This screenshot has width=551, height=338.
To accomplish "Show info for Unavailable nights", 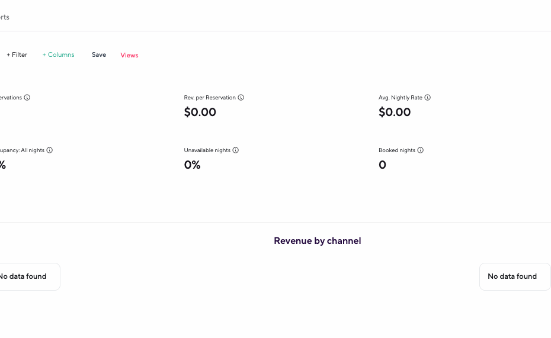I will coord(236,150).
